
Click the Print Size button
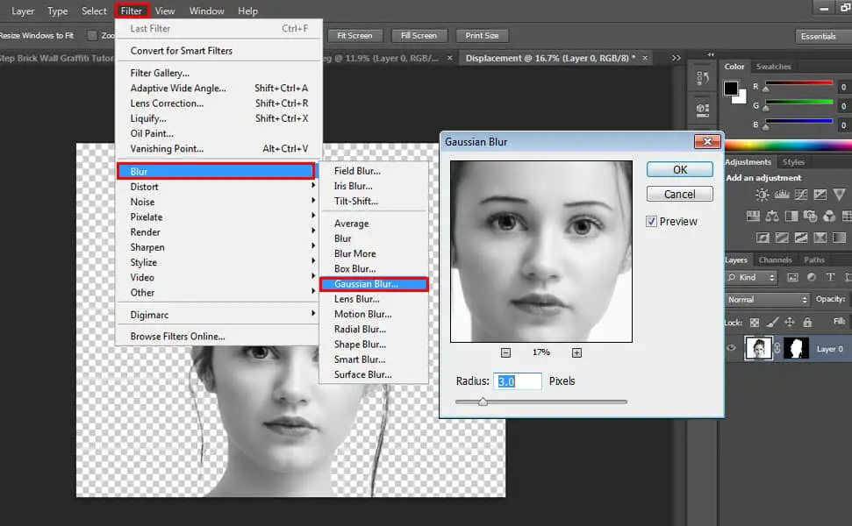pyautogui.click(x=482, y=36)
